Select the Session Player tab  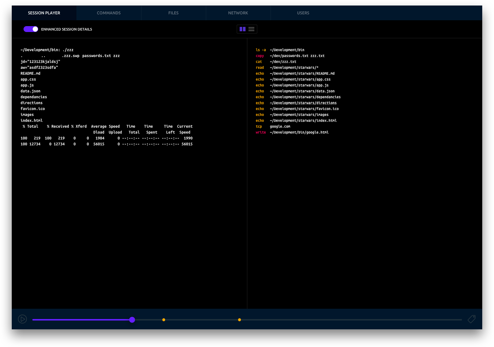click(44, 13)
